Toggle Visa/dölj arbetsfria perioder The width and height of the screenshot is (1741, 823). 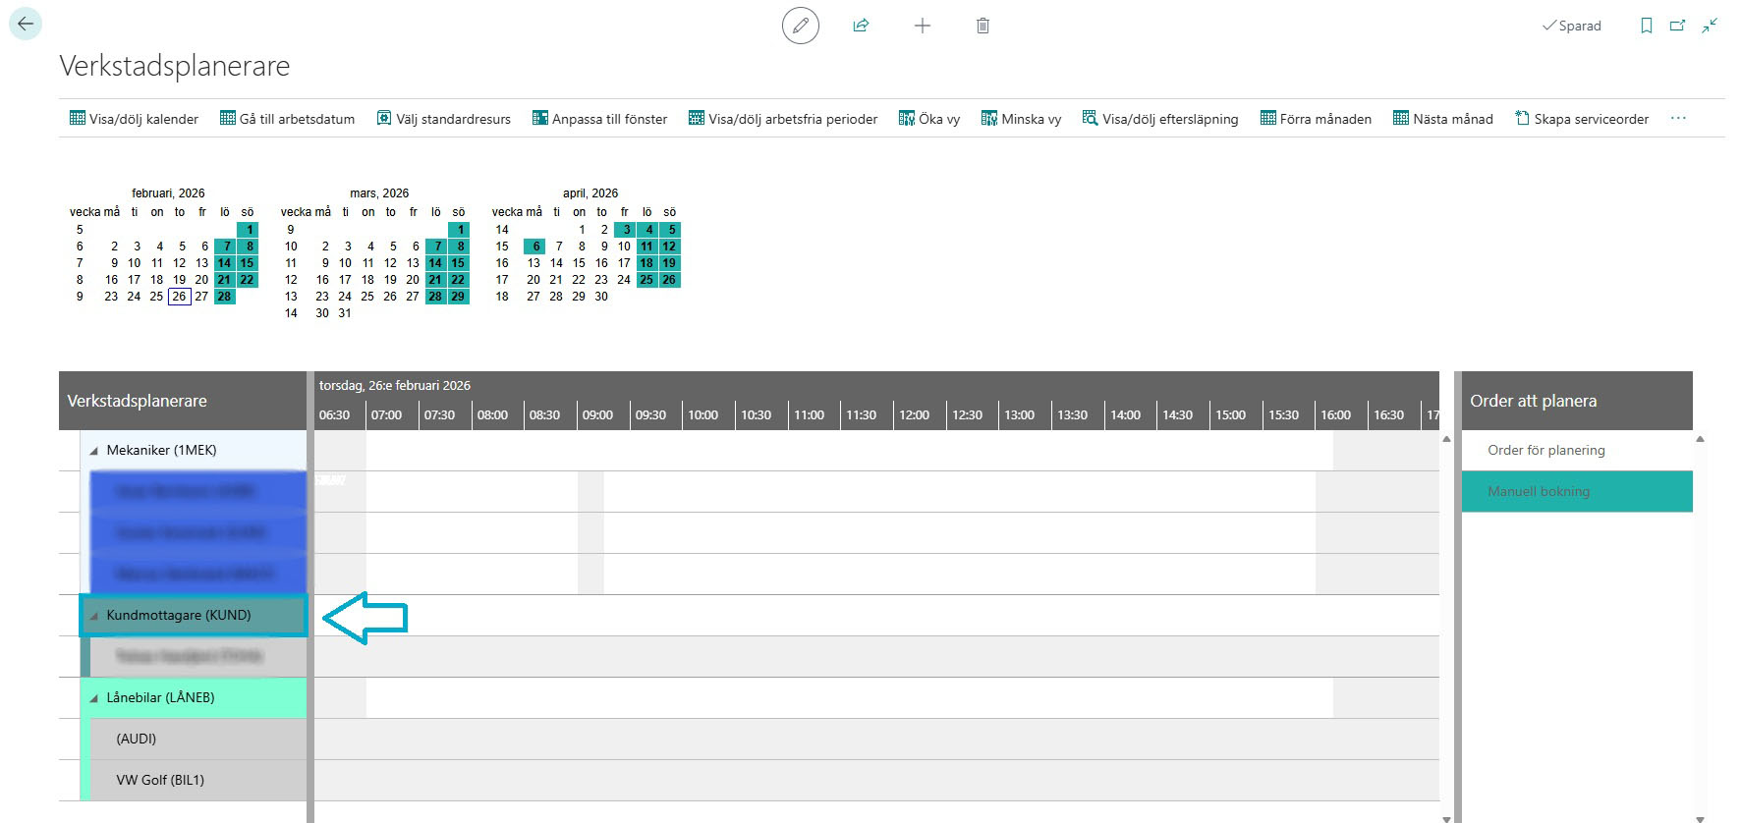tap(783, 119)
